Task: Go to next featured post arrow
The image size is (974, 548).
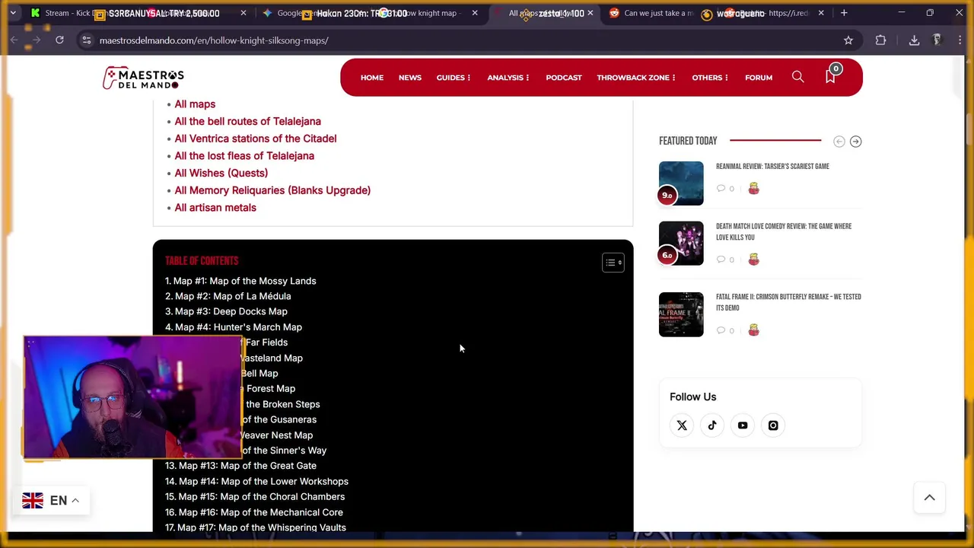Action: pos(855,142)
